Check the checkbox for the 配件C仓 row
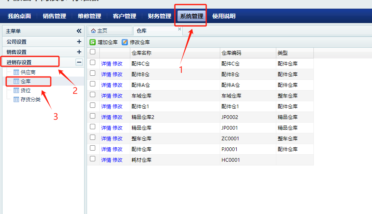The width and height of the screenshot is (372, 214). click(93, 63)
